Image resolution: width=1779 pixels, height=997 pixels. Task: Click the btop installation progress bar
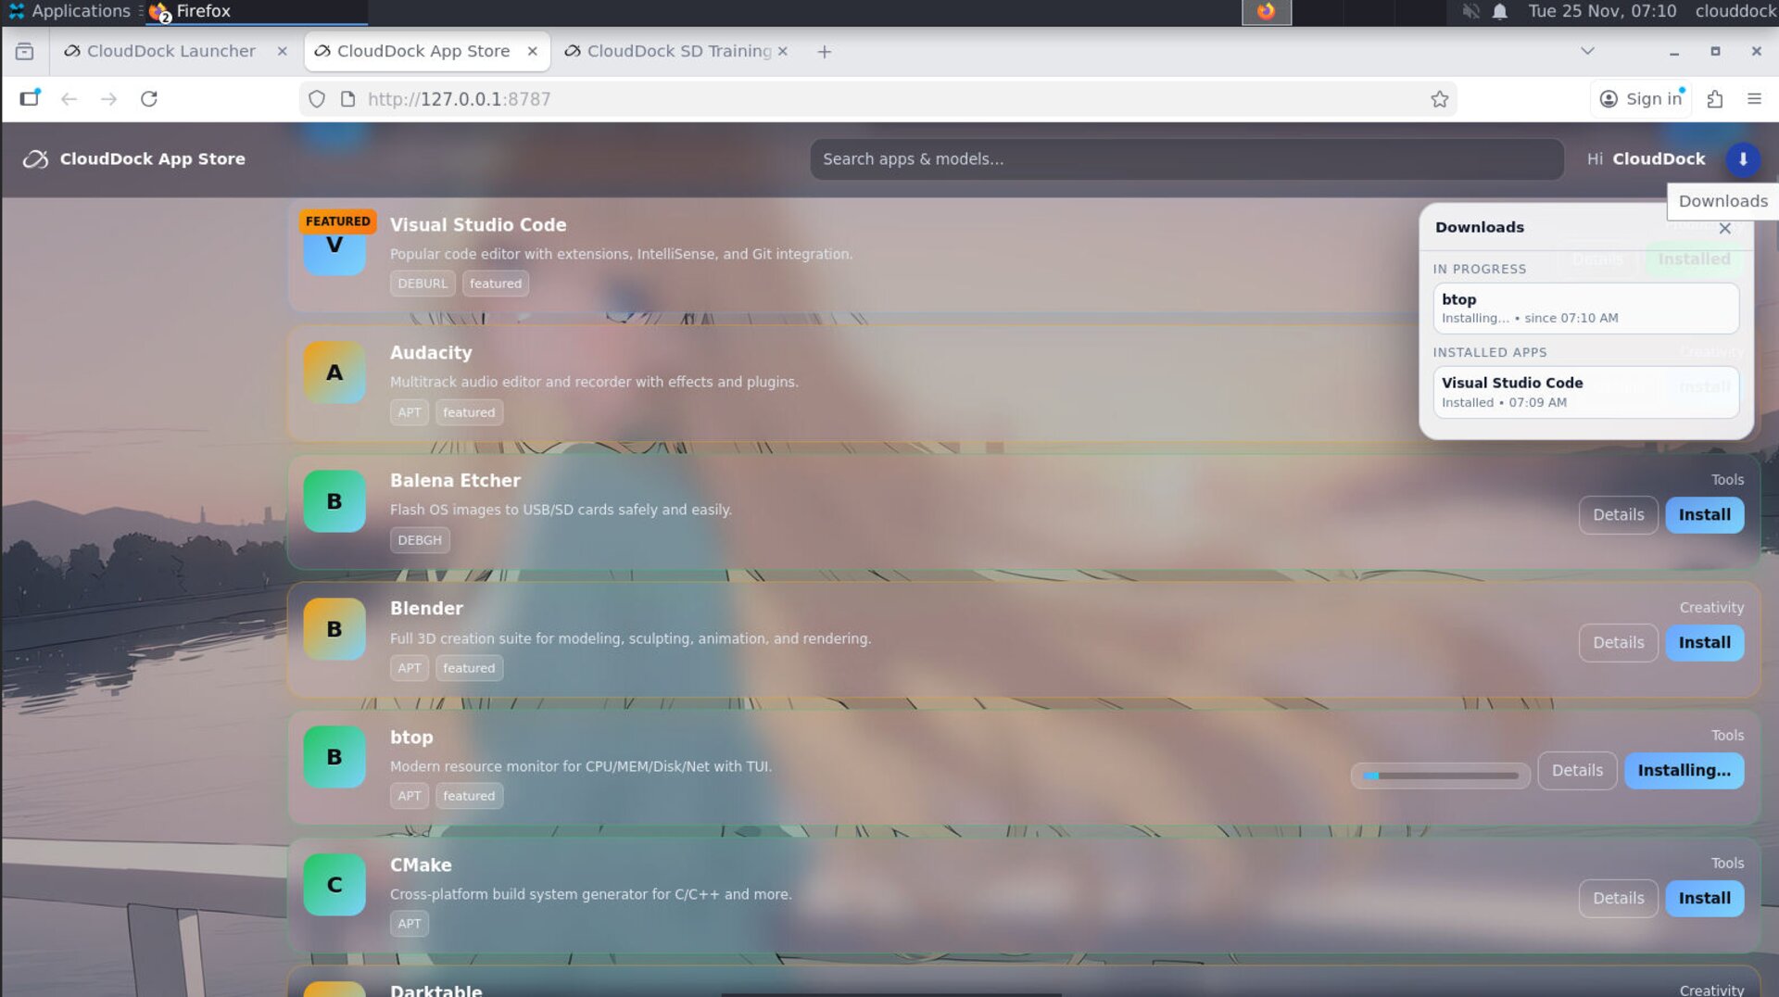point(1440,776)
